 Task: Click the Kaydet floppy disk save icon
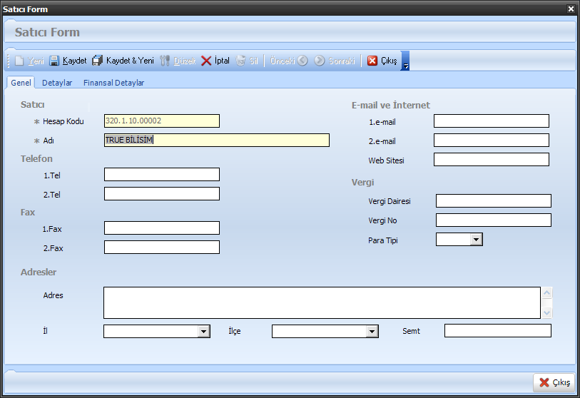(54, 61)
